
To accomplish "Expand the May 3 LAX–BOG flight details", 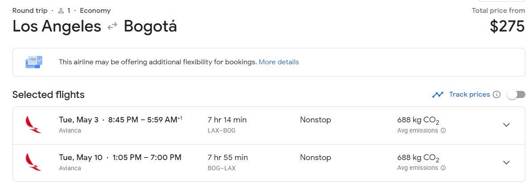I will [x=506, y=125].
